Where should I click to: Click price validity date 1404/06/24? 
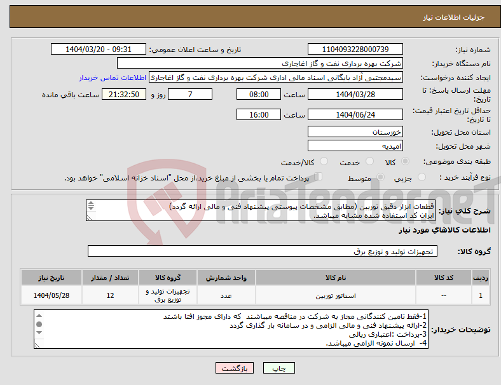tap(355, 114)
